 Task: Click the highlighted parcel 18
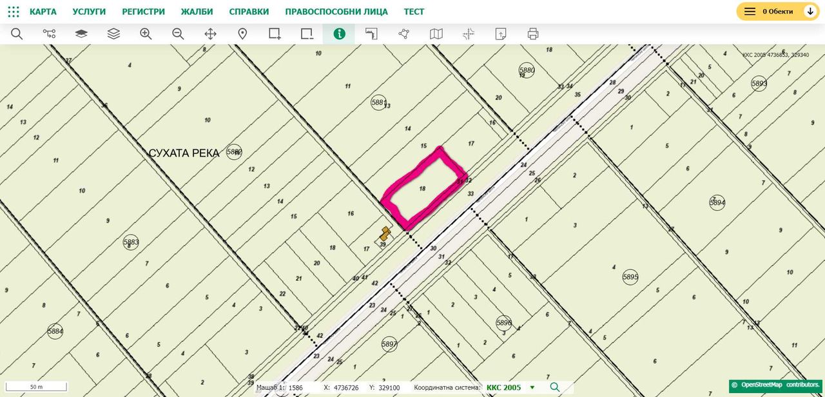(423, 188)
